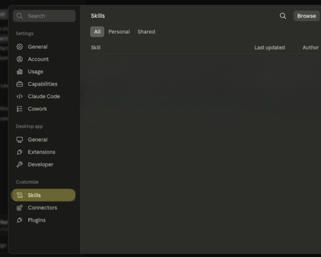This screenshot has width=321, height=257.
Task: Click the scroll icon beside Skills
Action: pos(20,195)
